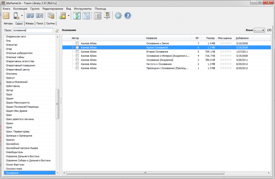Viewport: 275px width, 179px height.
Task: Check the box for Кризис Основания
Action: click(x=77, y=47)
